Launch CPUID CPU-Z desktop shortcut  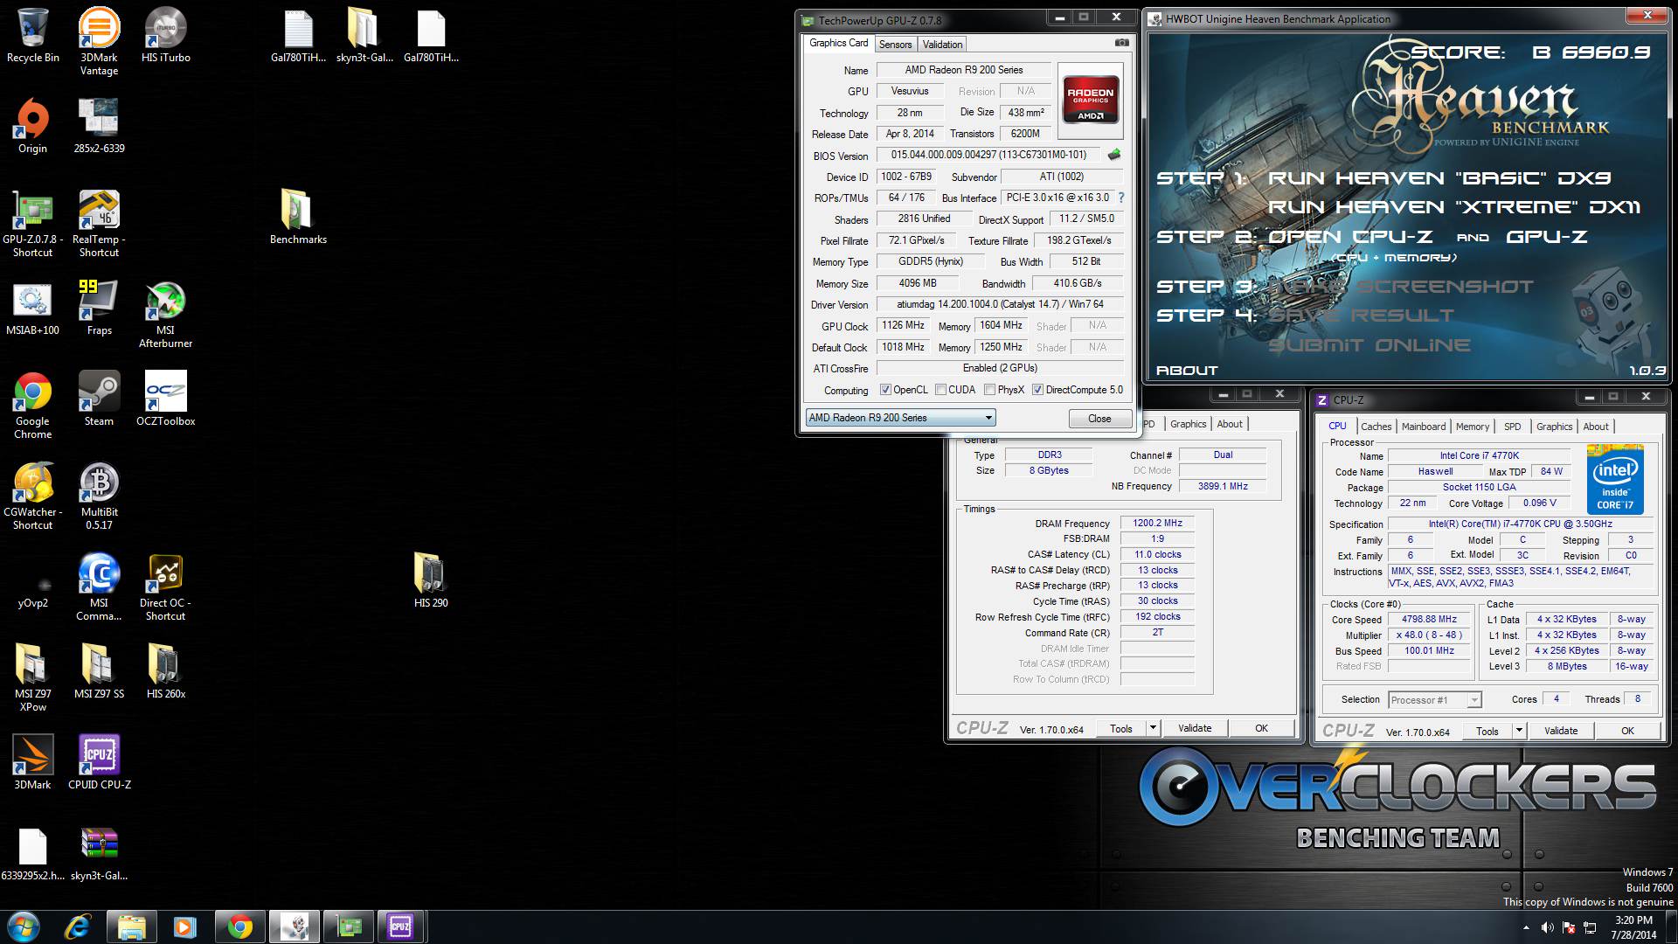99,762
